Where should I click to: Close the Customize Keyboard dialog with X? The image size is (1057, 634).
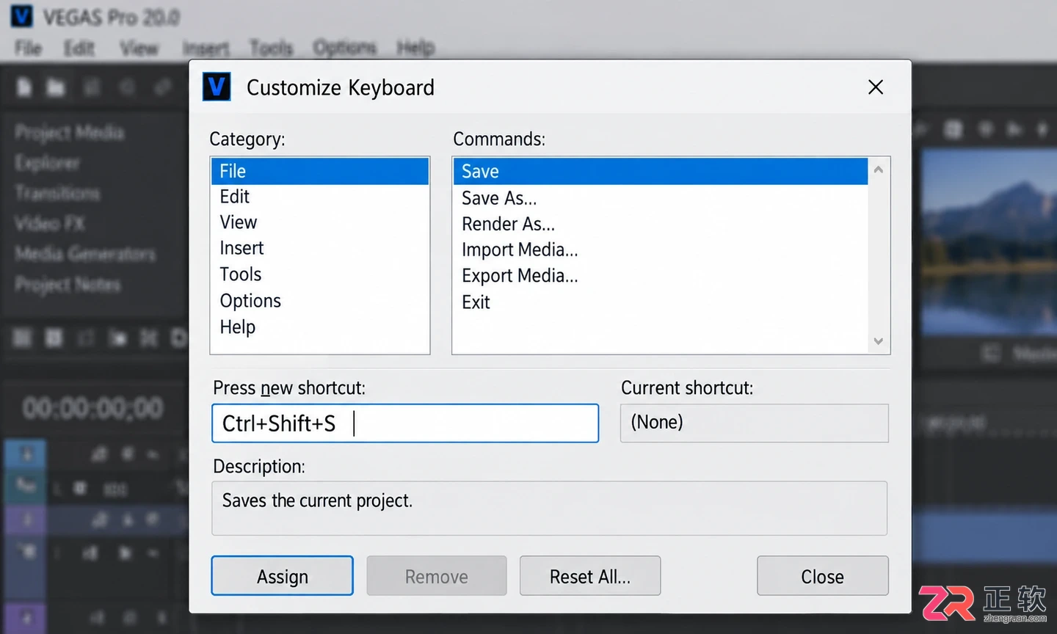875,87
